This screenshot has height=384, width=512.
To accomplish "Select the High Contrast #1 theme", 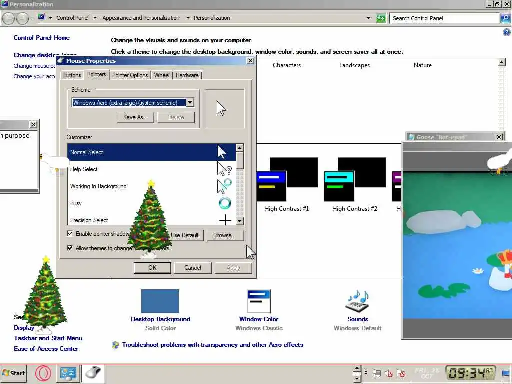I will click(x=286, y=184).
